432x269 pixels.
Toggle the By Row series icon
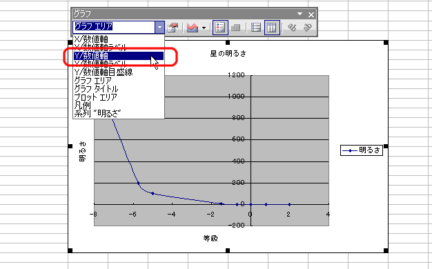[256, 28]
